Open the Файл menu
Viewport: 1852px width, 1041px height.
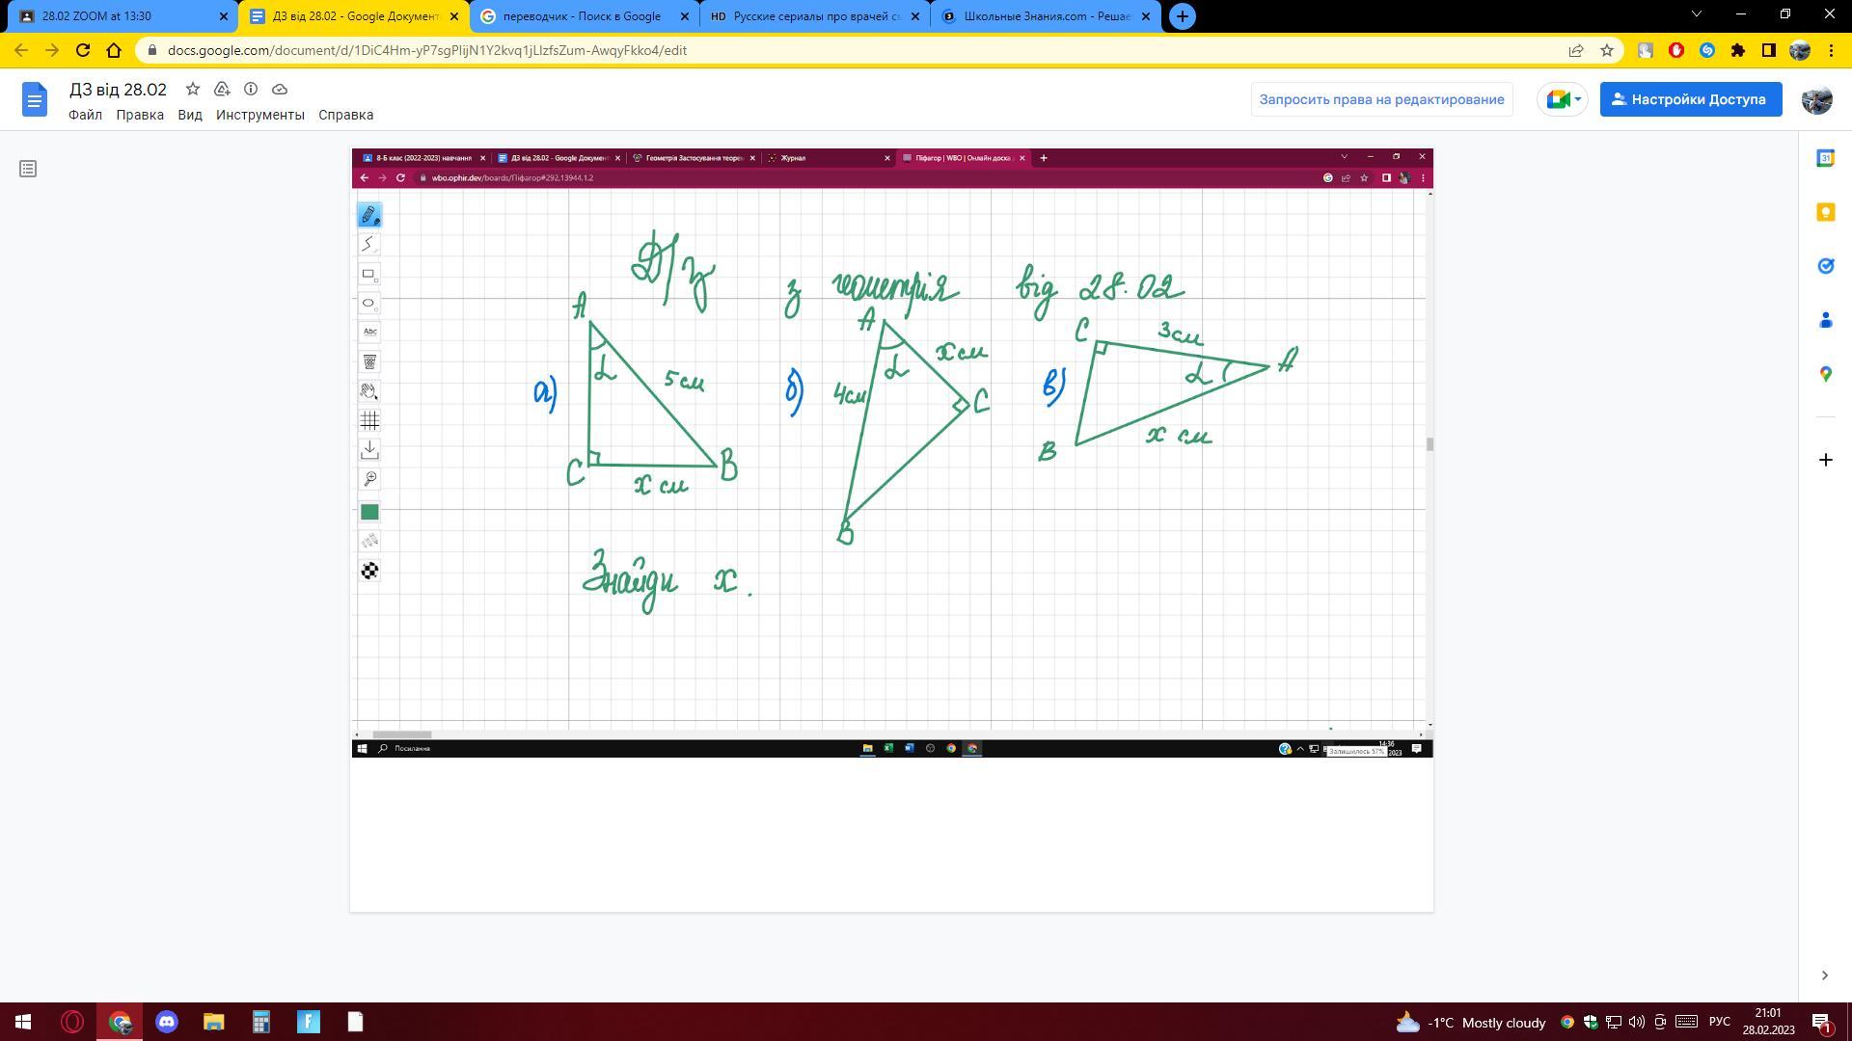tap(85, 115)
